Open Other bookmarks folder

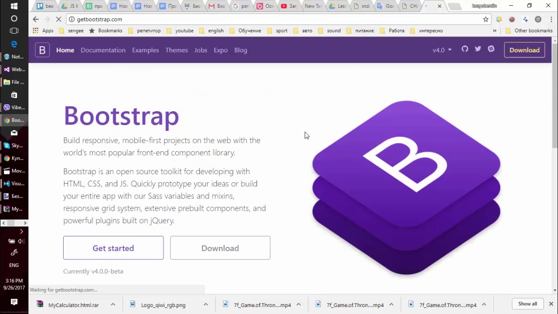[528, 31]
